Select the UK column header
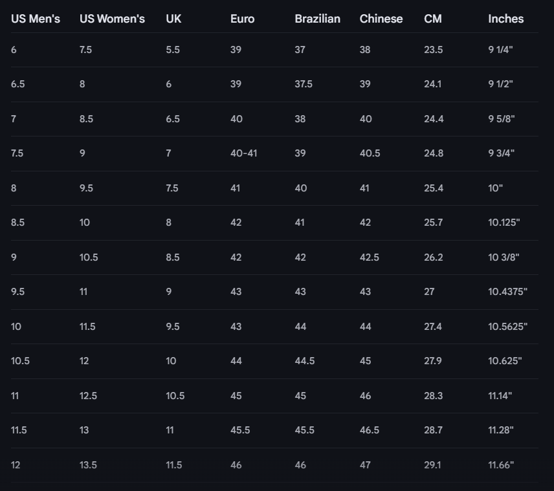 (173, 19)
